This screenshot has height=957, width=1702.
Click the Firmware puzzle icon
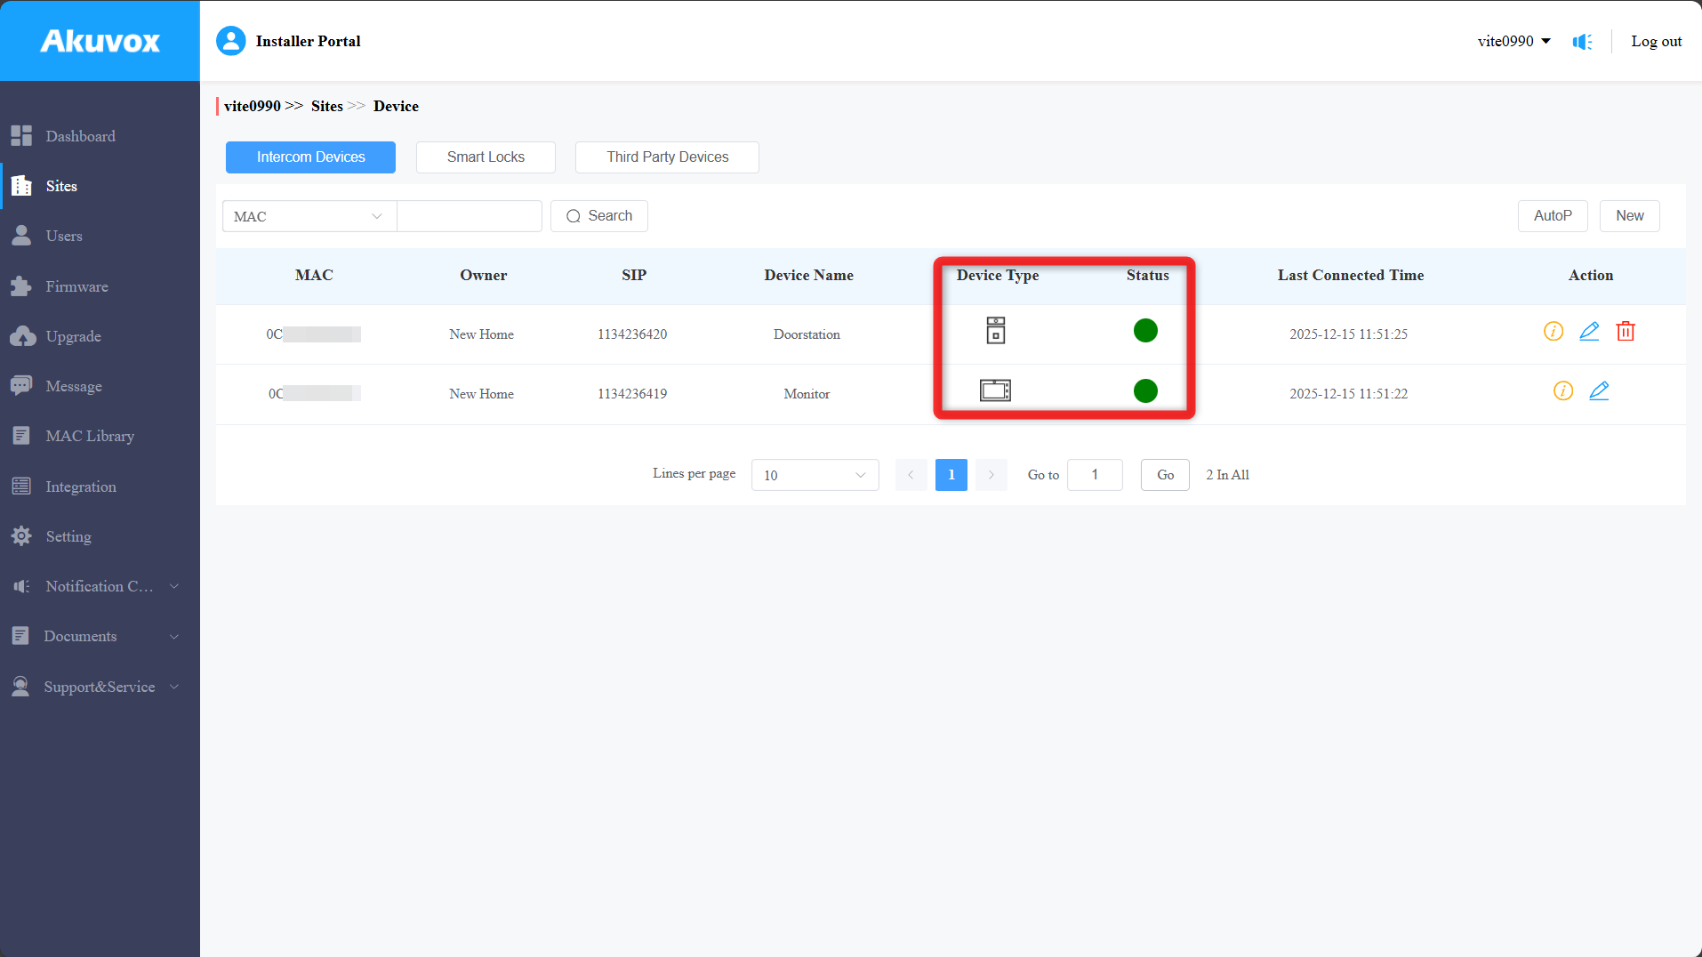click(x=21, y=286)
